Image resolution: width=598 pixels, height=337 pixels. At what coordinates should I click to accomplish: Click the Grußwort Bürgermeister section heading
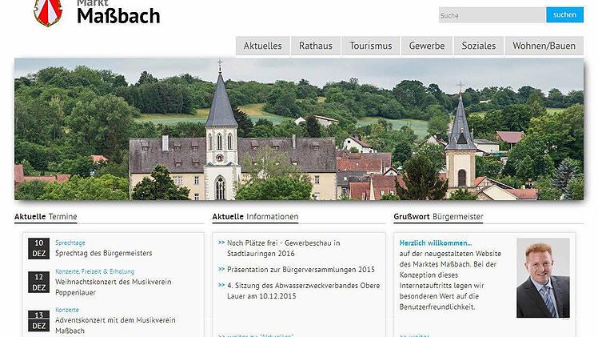click(438, 216)
